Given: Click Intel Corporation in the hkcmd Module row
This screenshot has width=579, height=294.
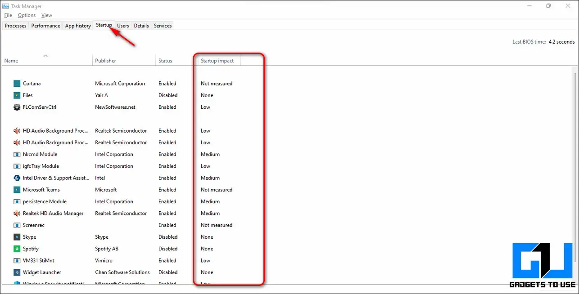Looking at the screenshot, I should pos(114,154).
